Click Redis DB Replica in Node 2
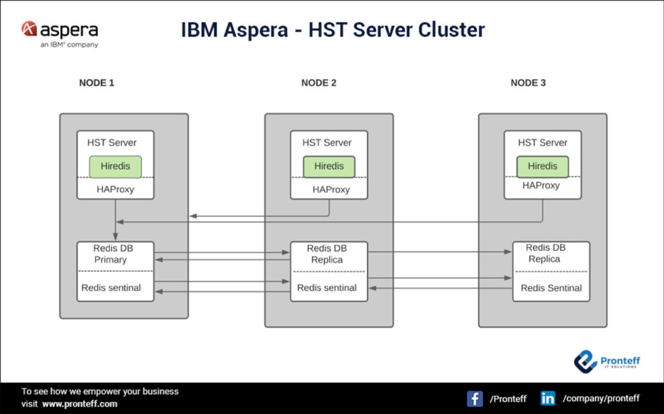Viewport: 664px width, 414px height. [327, 254]
